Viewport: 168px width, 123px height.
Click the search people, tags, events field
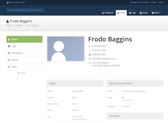click(x=25, y=10)
